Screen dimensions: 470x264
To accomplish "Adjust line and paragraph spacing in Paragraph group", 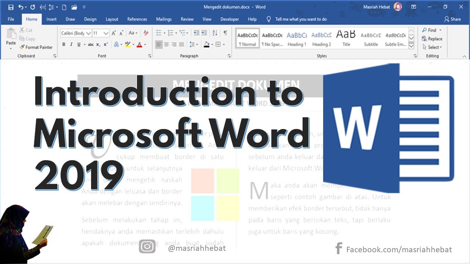I will click(192, 44).
